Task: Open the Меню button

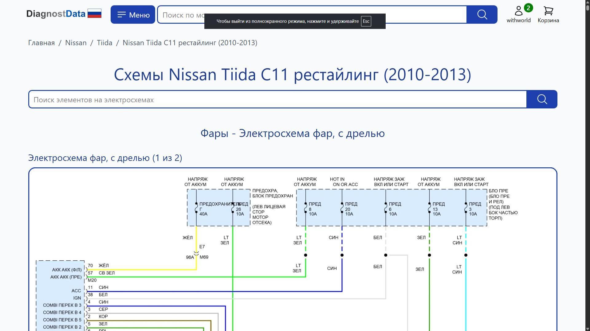Action: click(133, 14)
